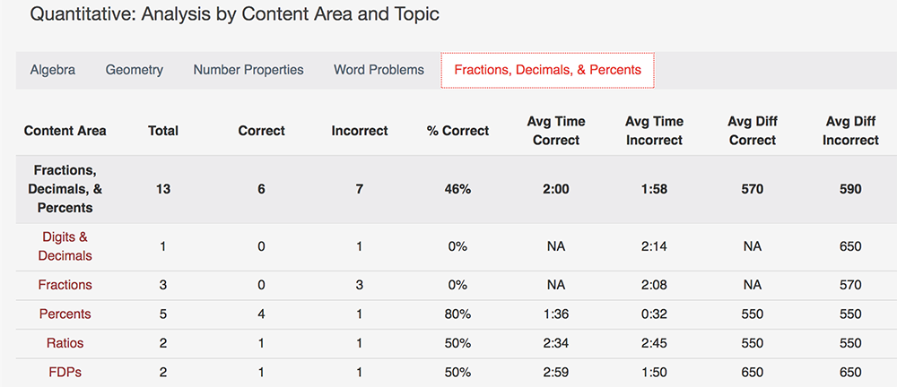Open the Geometry tab
This screenshot has height=387, width=897.
click(x=135, y=70)
